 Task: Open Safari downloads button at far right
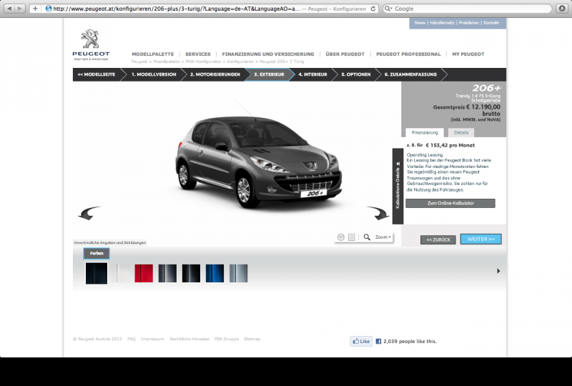point(562,9)
